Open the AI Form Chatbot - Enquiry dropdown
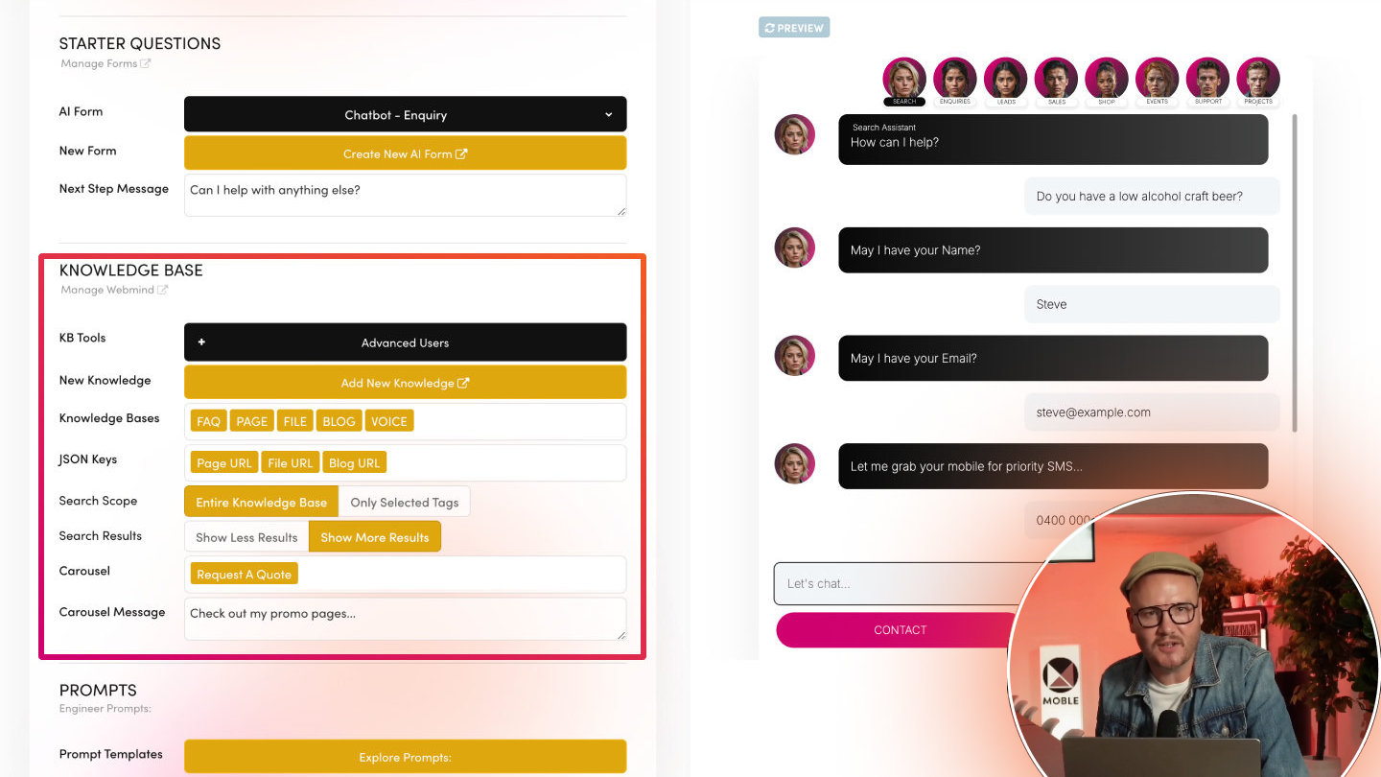The height and width of the screenshot is (777, 1381). (405, 114)
